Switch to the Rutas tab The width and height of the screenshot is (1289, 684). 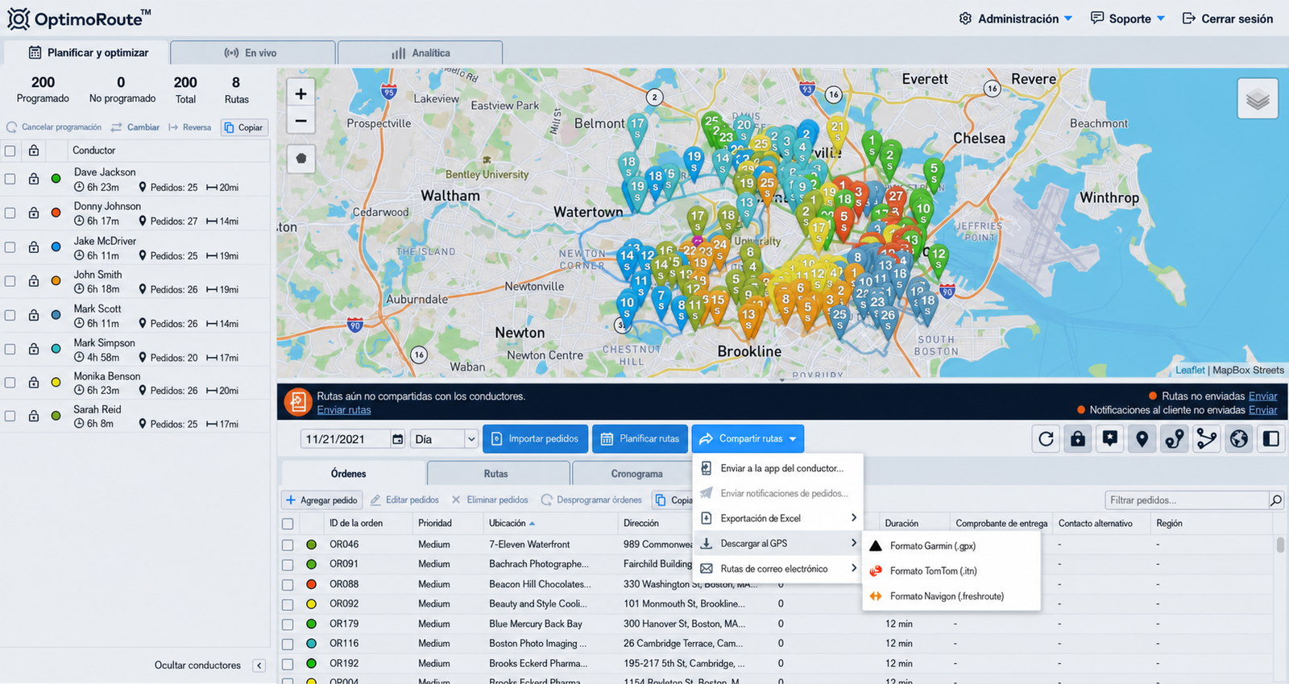click(x=499, y=474)
